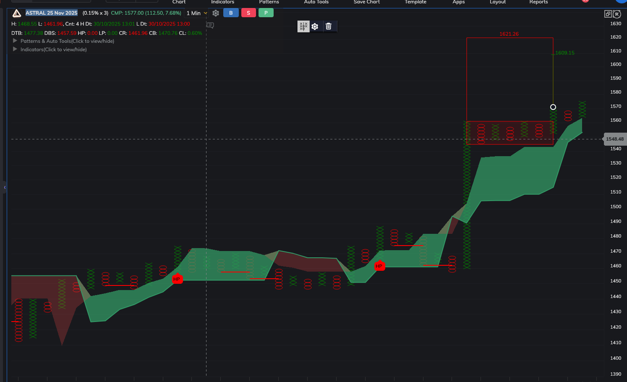Click the blue B button
This screenshot has height=382, width=627.
point(231,13)
